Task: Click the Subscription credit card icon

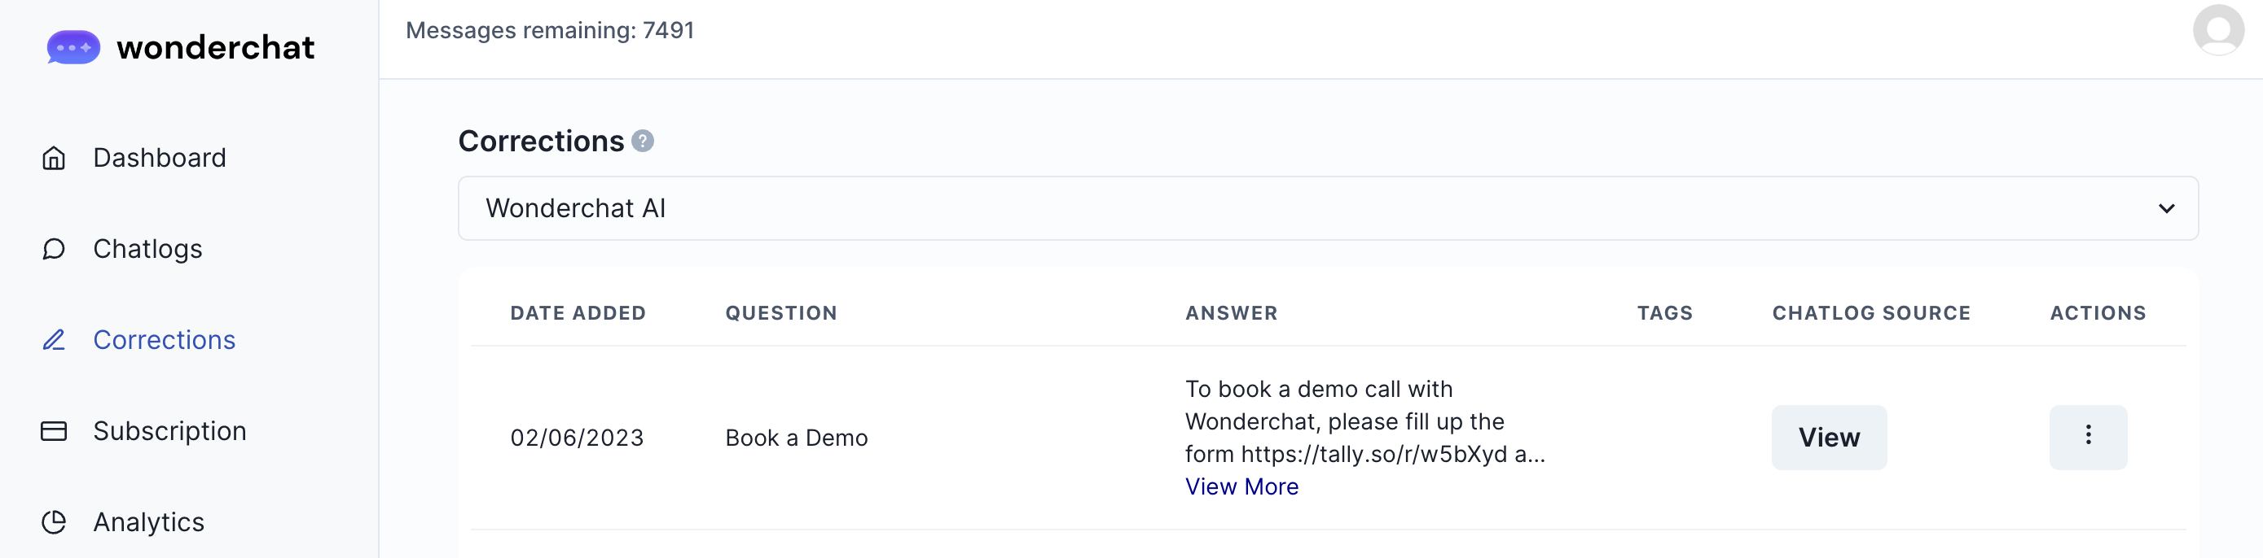Action: (54, 432)
